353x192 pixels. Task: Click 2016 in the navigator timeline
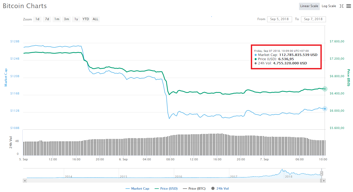[178, 177]
